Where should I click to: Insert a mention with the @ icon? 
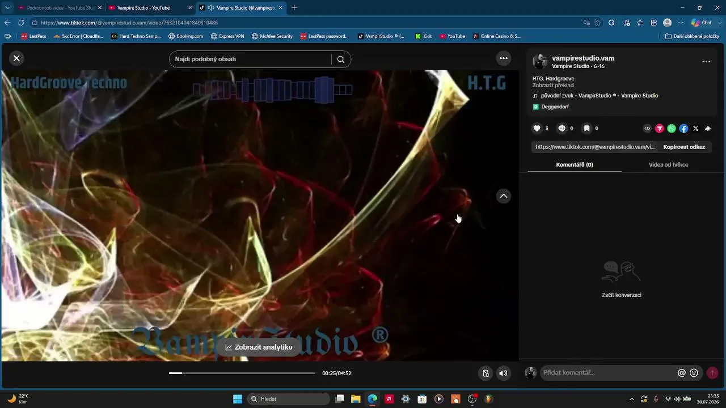(x=682, y=373)
